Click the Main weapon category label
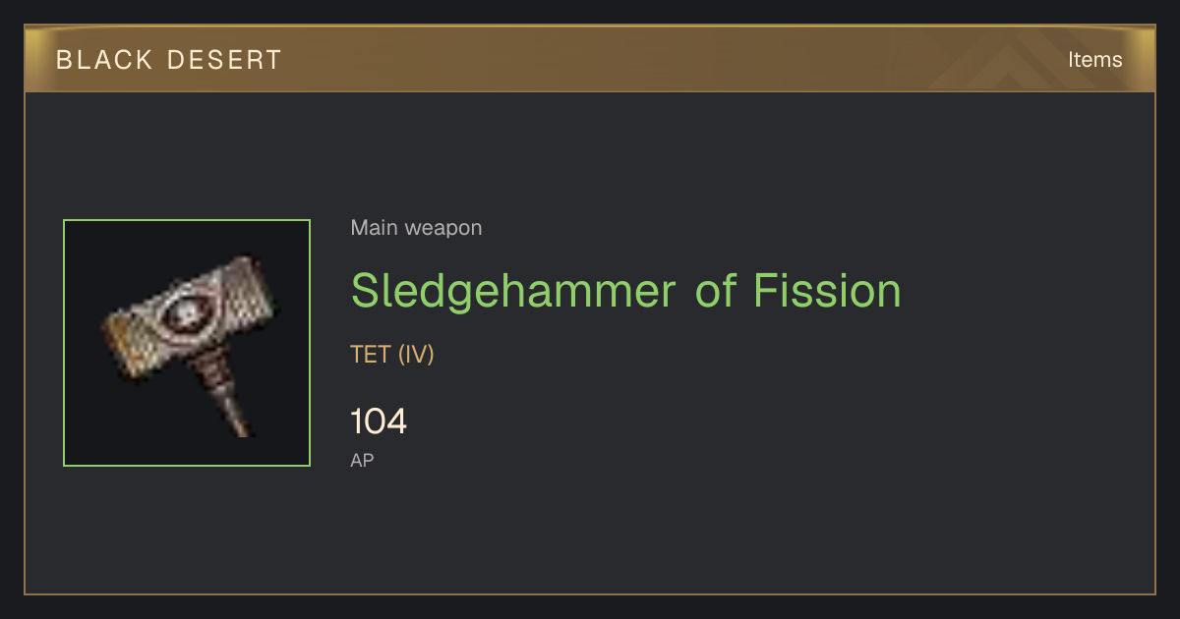The width and height of the screenshot is (1180, 619). click(416, 228)
